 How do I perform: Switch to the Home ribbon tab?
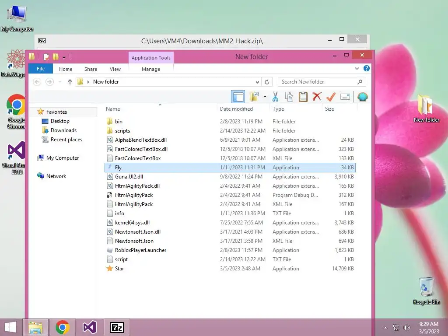tap(66, 69)
